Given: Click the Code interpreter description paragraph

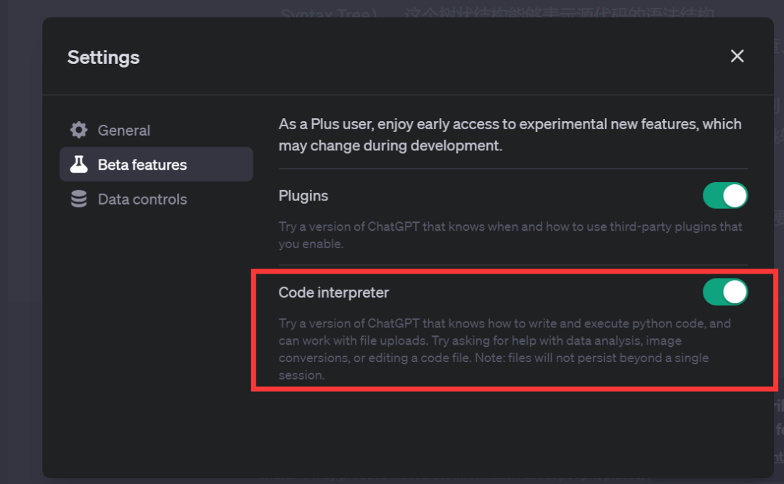Looking at the screenshot, I should pos(505,349).
